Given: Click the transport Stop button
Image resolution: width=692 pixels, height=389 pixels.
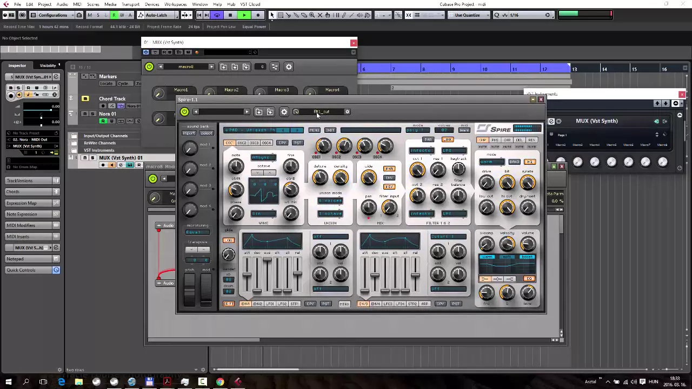Looking at the screenshot, I should (230, 15).
